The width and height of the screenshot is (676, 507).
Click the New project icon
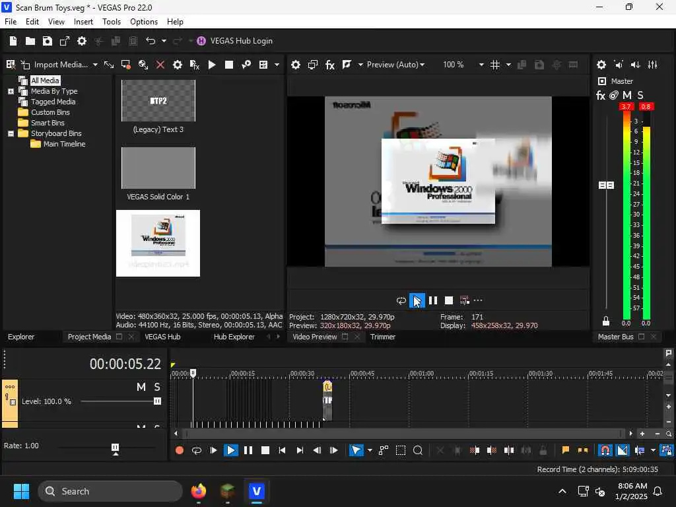point(13,41)
